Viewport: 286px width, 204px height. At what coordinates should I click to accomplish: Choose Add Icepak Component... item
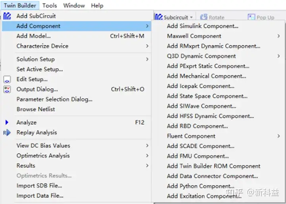[218, 86]
